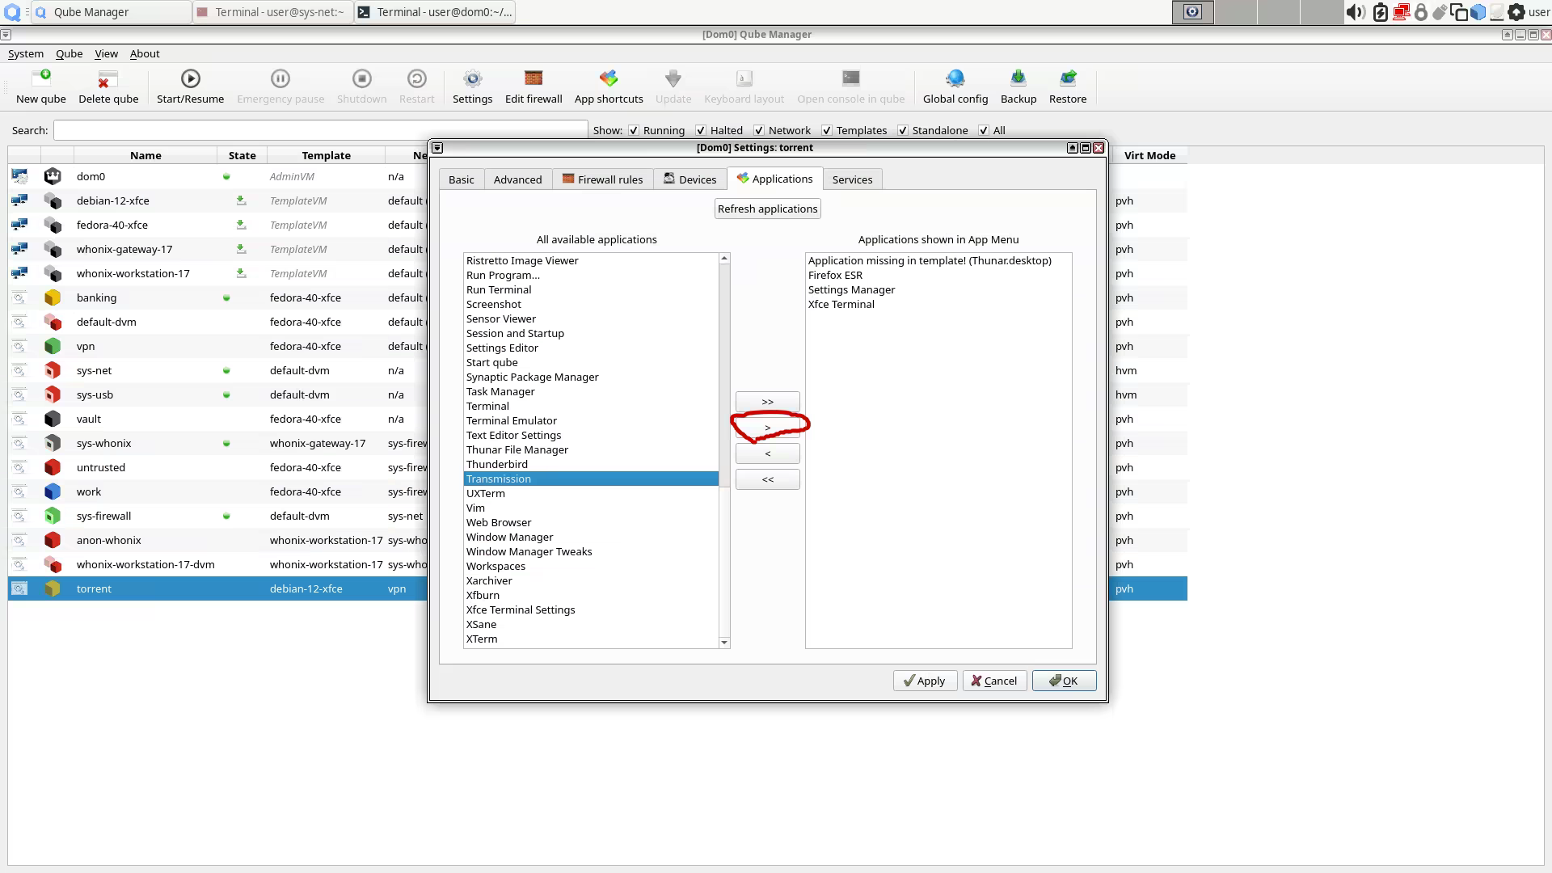
Task: Open the View menu
Action: pyautogui.click(x=106, y=53)
